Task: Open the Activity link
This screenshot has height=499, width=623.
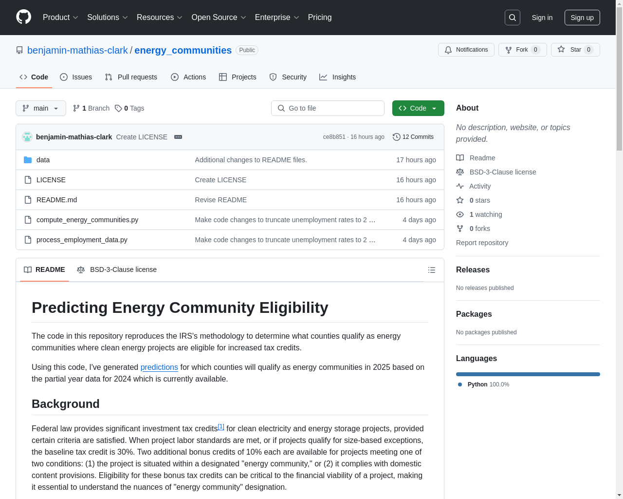Action: pyautogui.click(x=474, y=186)
